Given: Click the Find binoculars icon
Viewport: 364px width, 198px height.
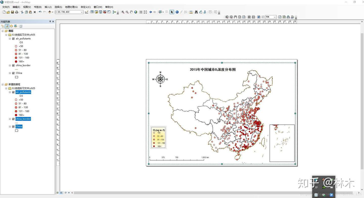Looking at the screenshot, I should [x=196, y=12].
